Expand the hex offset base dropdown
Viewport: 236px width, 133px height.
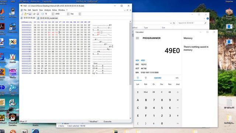80,14
